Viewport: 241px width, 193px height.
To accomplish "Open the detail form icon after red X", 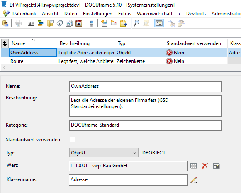I will [216, 166].
